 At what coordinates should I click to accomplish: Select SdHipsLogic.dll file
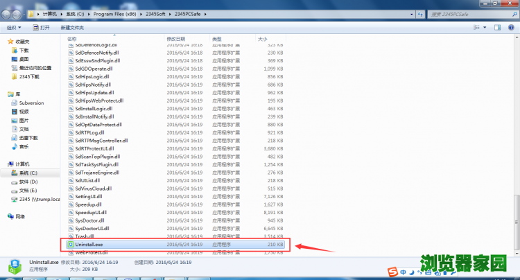coord(97,76)
